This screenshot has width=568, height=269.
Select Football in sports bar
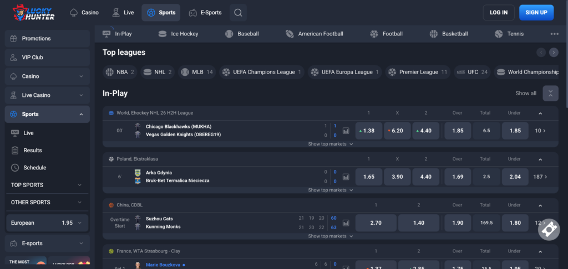coord(386,34)
